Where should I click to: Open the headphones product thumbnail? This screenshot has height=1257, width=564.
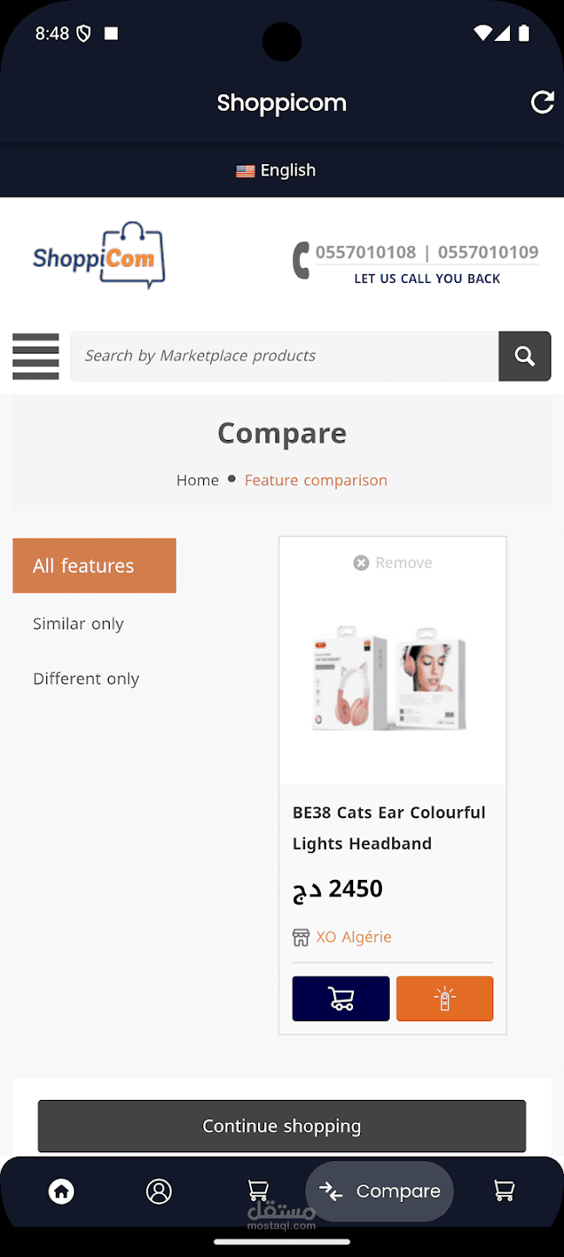(390, 679)
